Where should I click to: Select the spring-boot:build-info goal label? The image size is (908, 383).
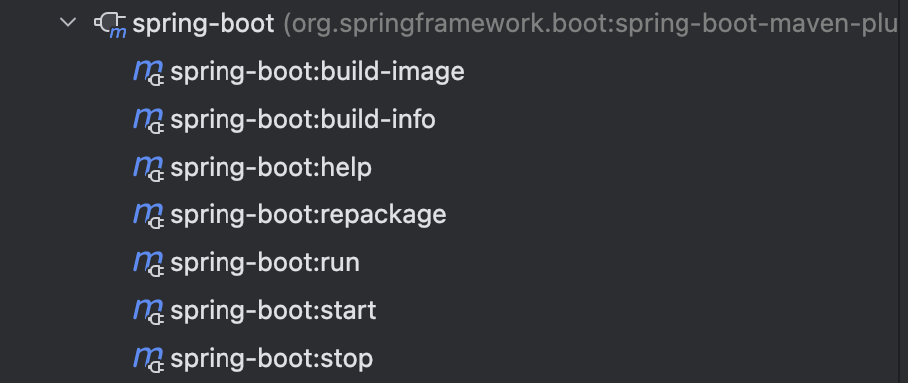(303, 121)
